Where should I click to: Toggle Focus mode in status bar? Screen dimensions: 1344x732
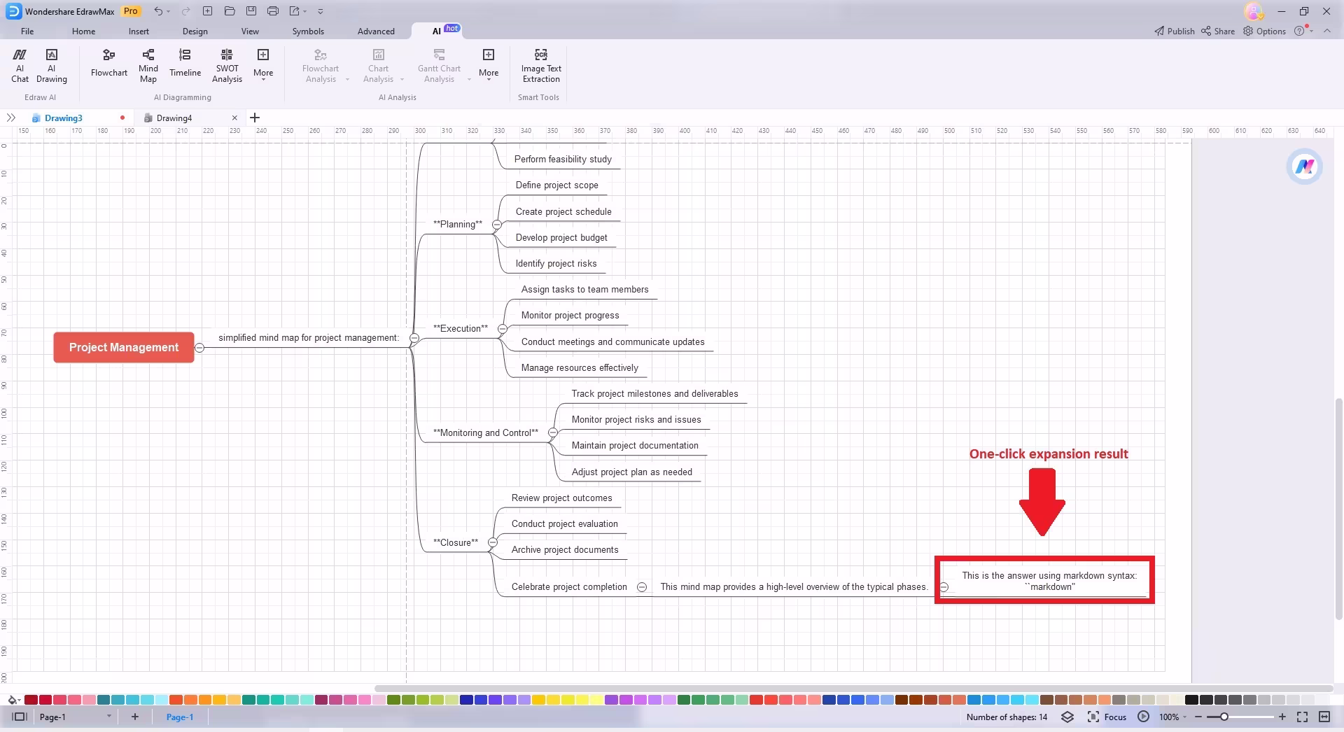pyautogui.click(x=1107, y=717)
